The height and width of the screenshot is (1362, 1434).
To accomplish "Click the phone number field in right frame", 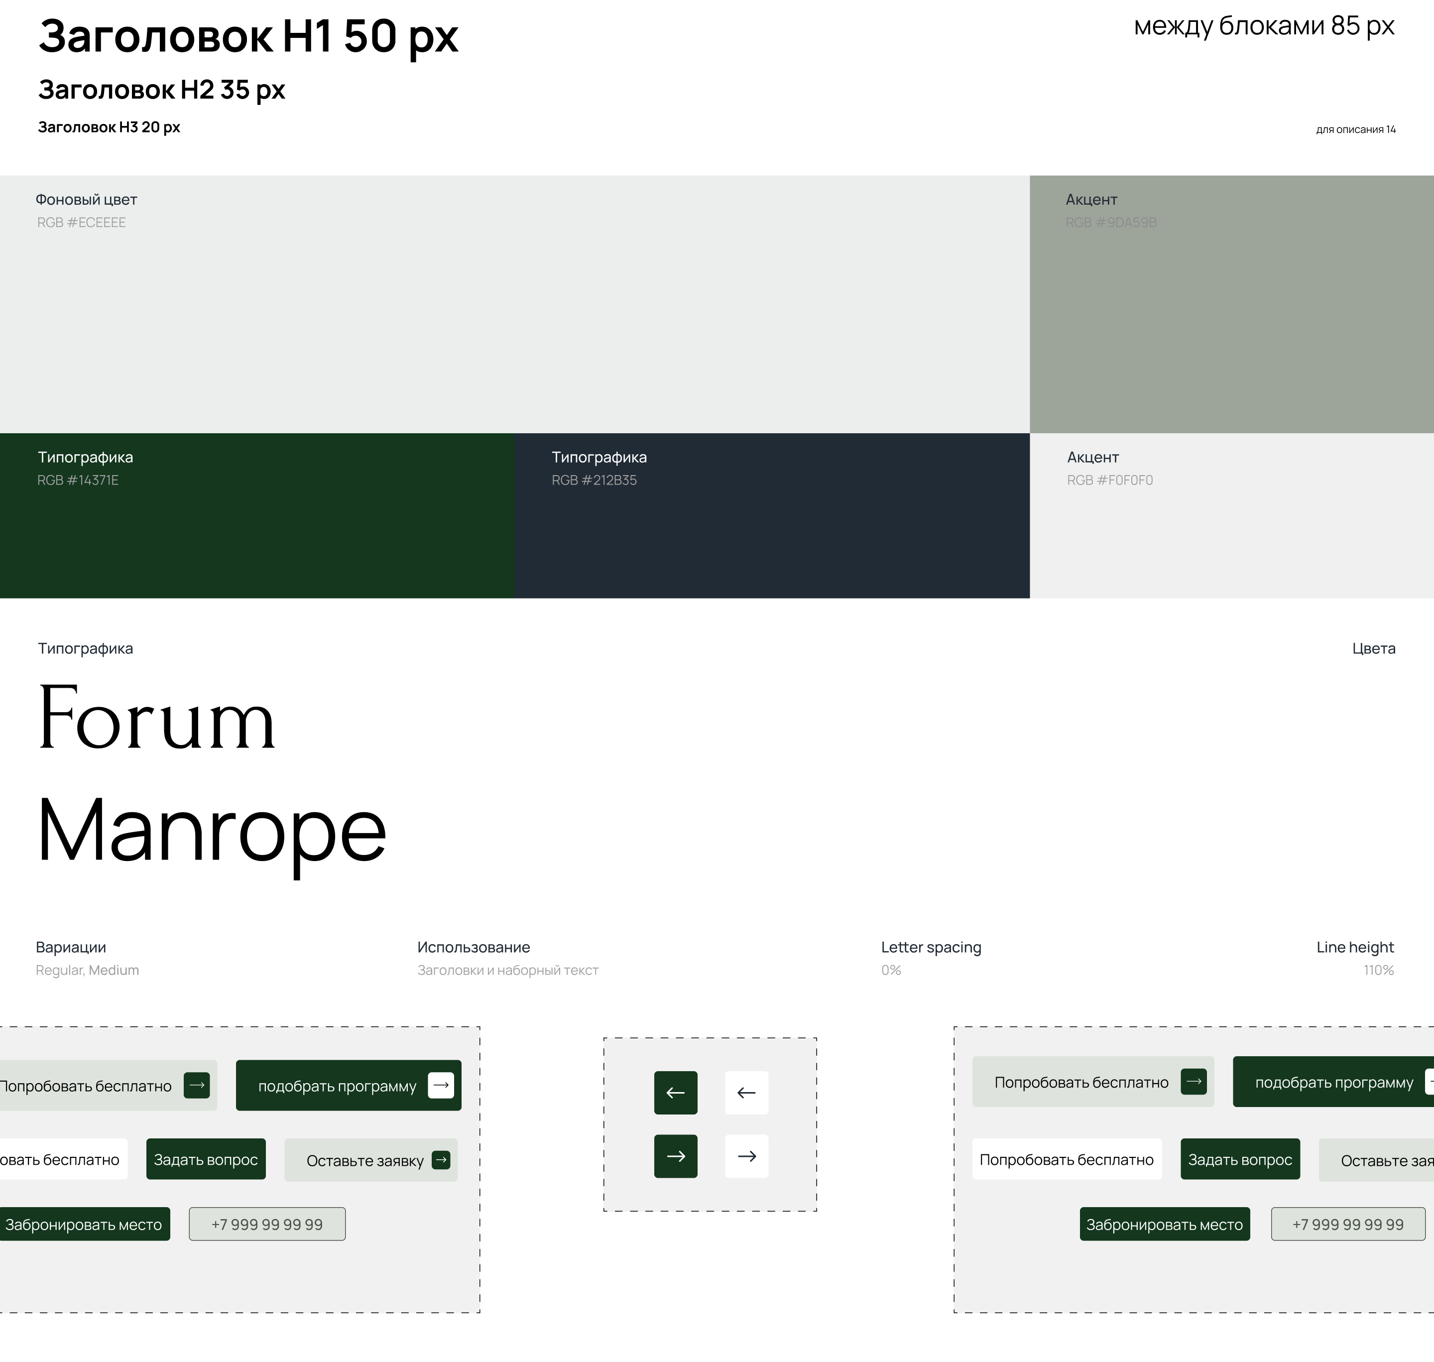I will [x=1347, y=1225].
